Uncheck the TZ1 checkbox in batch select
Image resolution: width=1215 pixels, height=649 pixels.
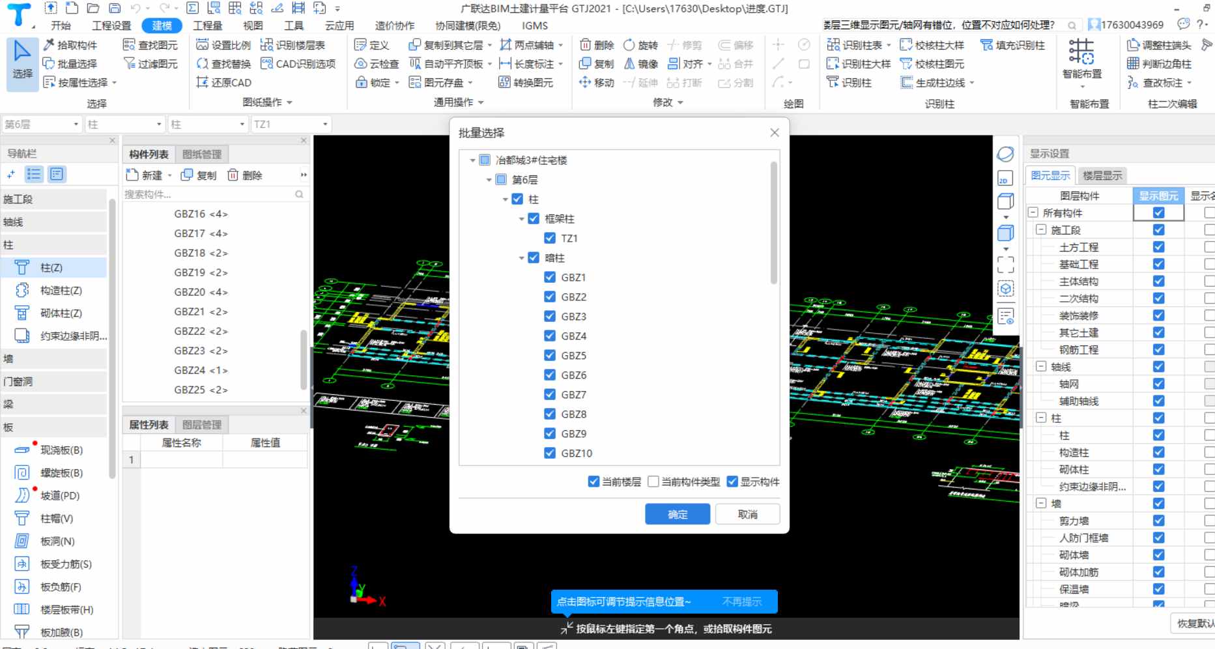(550, 238)
